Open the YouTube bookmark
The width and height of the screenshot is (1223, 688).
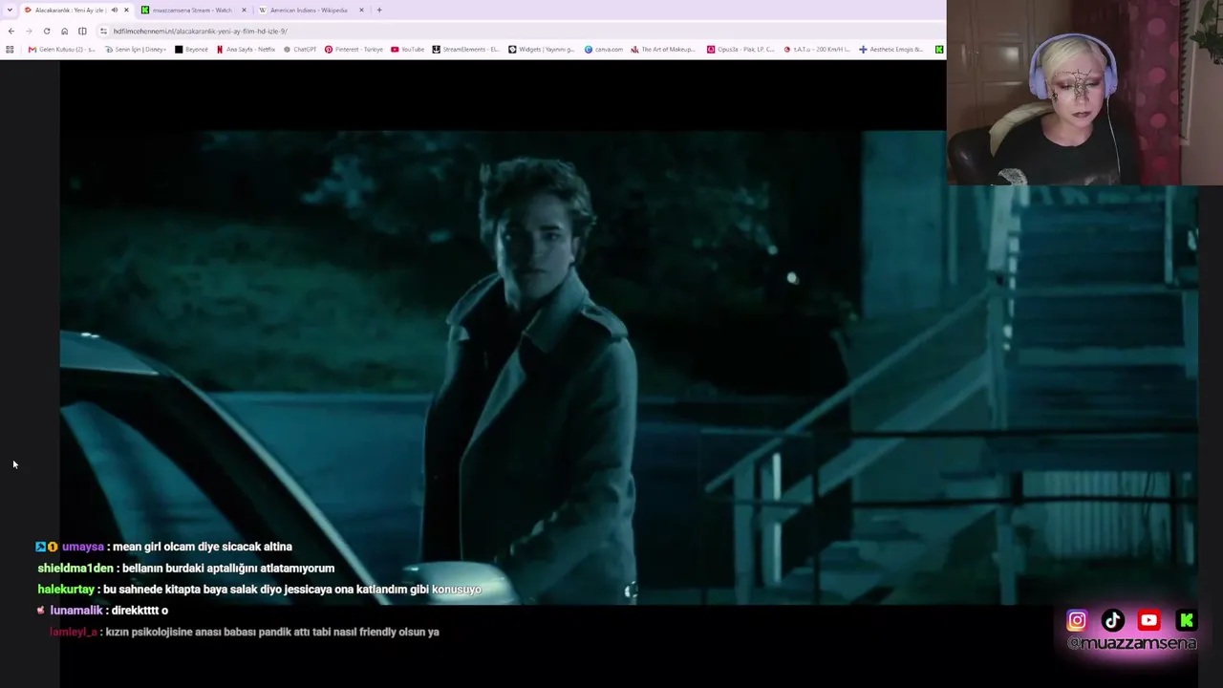(408, 50)
